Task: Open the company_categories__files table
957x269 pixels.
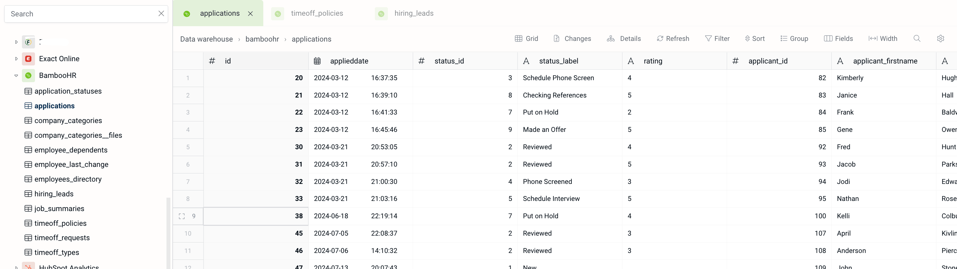Action: (x=78, y=135)
